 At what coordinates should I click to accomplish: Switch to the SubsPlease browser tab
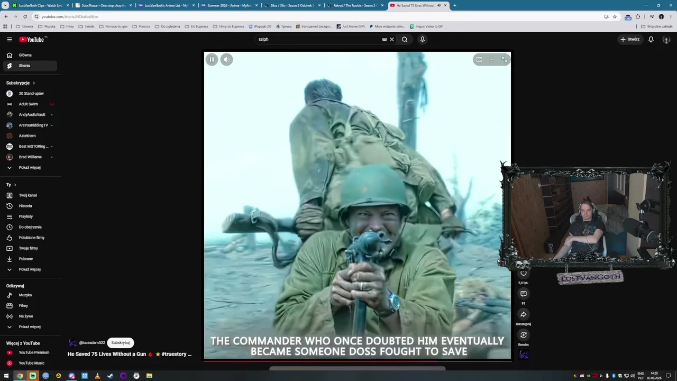pos(102,5)
